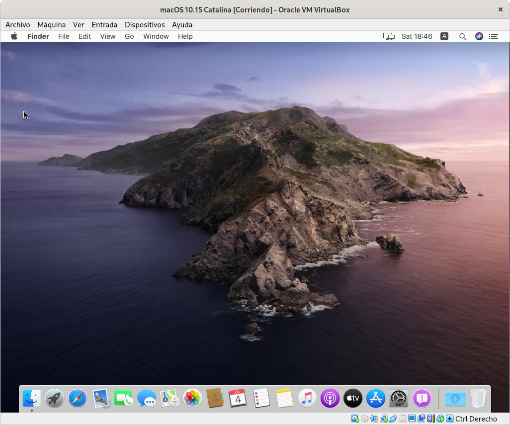Open the Photos app in Dock
This screenshot has height=425, width=510.
pyautogui.click(x=192, y=398)
